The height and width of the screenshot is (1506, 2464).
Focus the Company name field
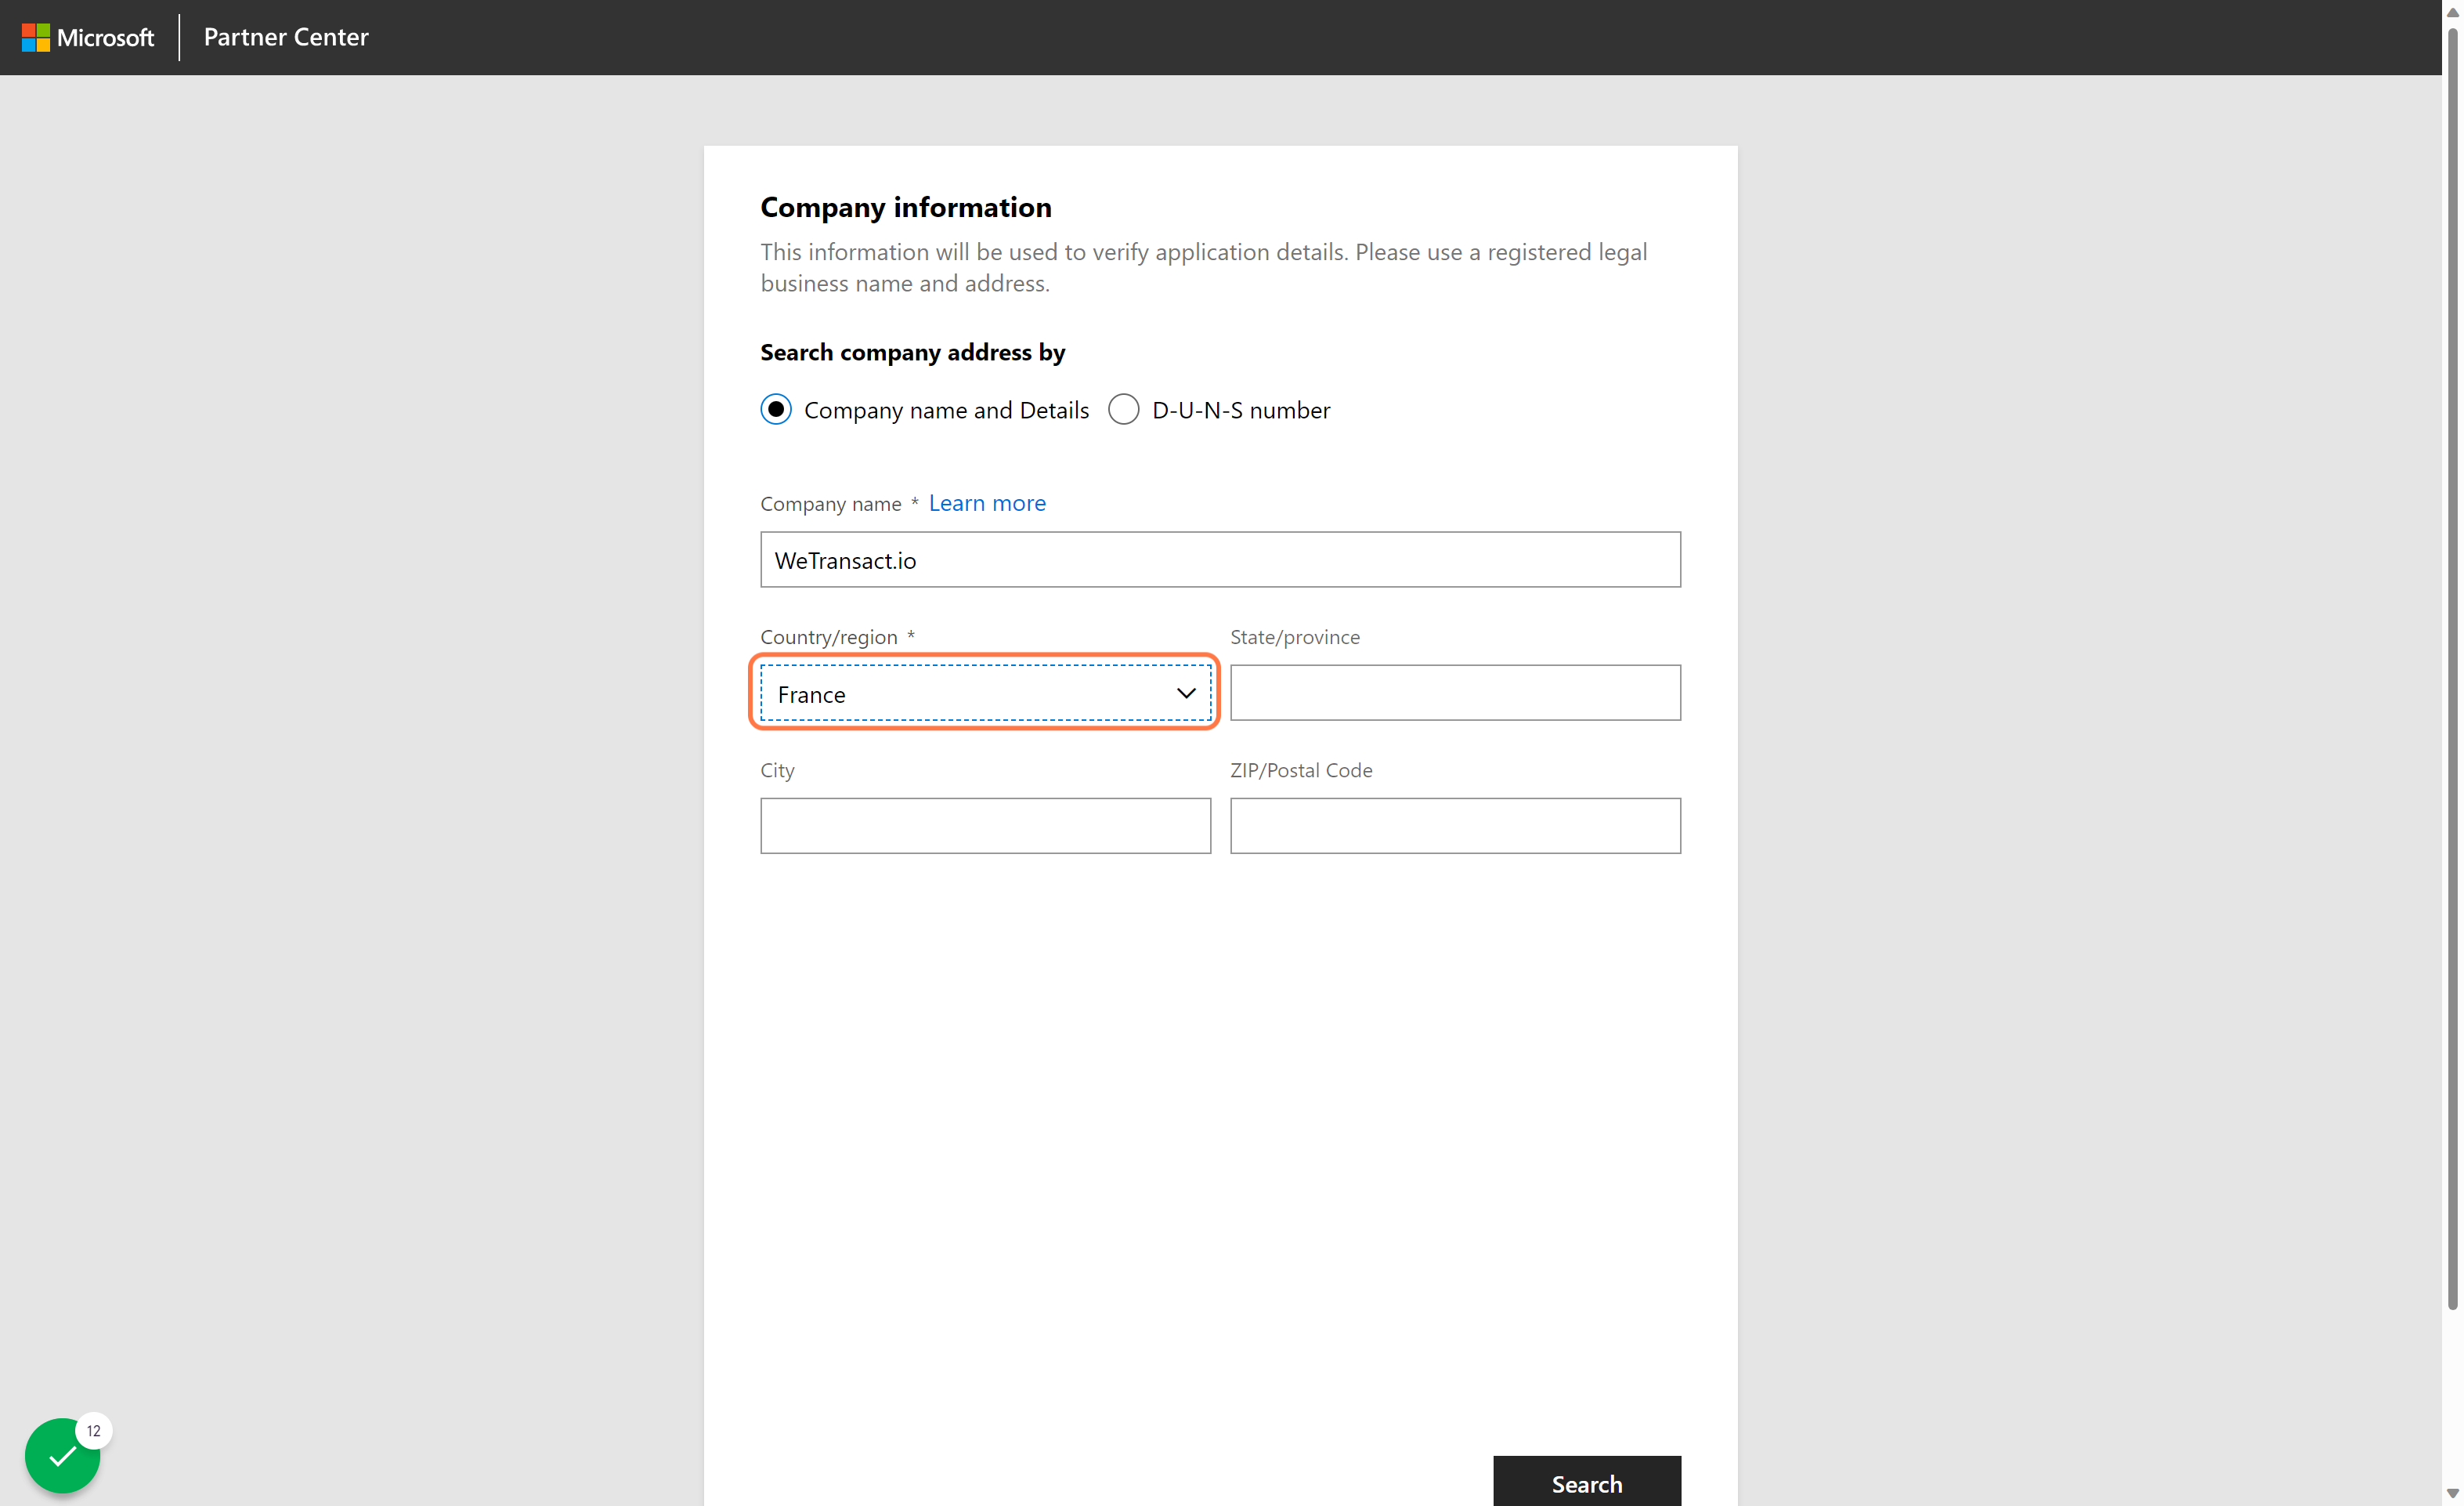click(x=1220, y=559)
